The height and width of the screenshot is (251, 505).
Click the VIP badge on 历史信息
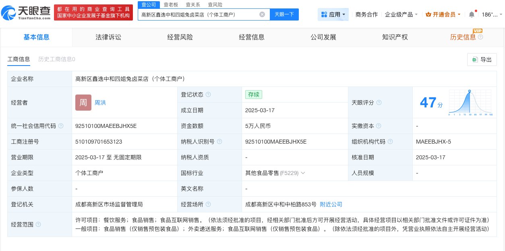coord(477,31)
